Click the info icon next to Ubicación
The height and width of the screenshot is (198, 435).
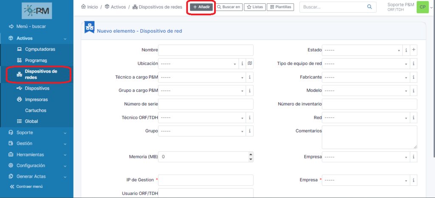242,64
